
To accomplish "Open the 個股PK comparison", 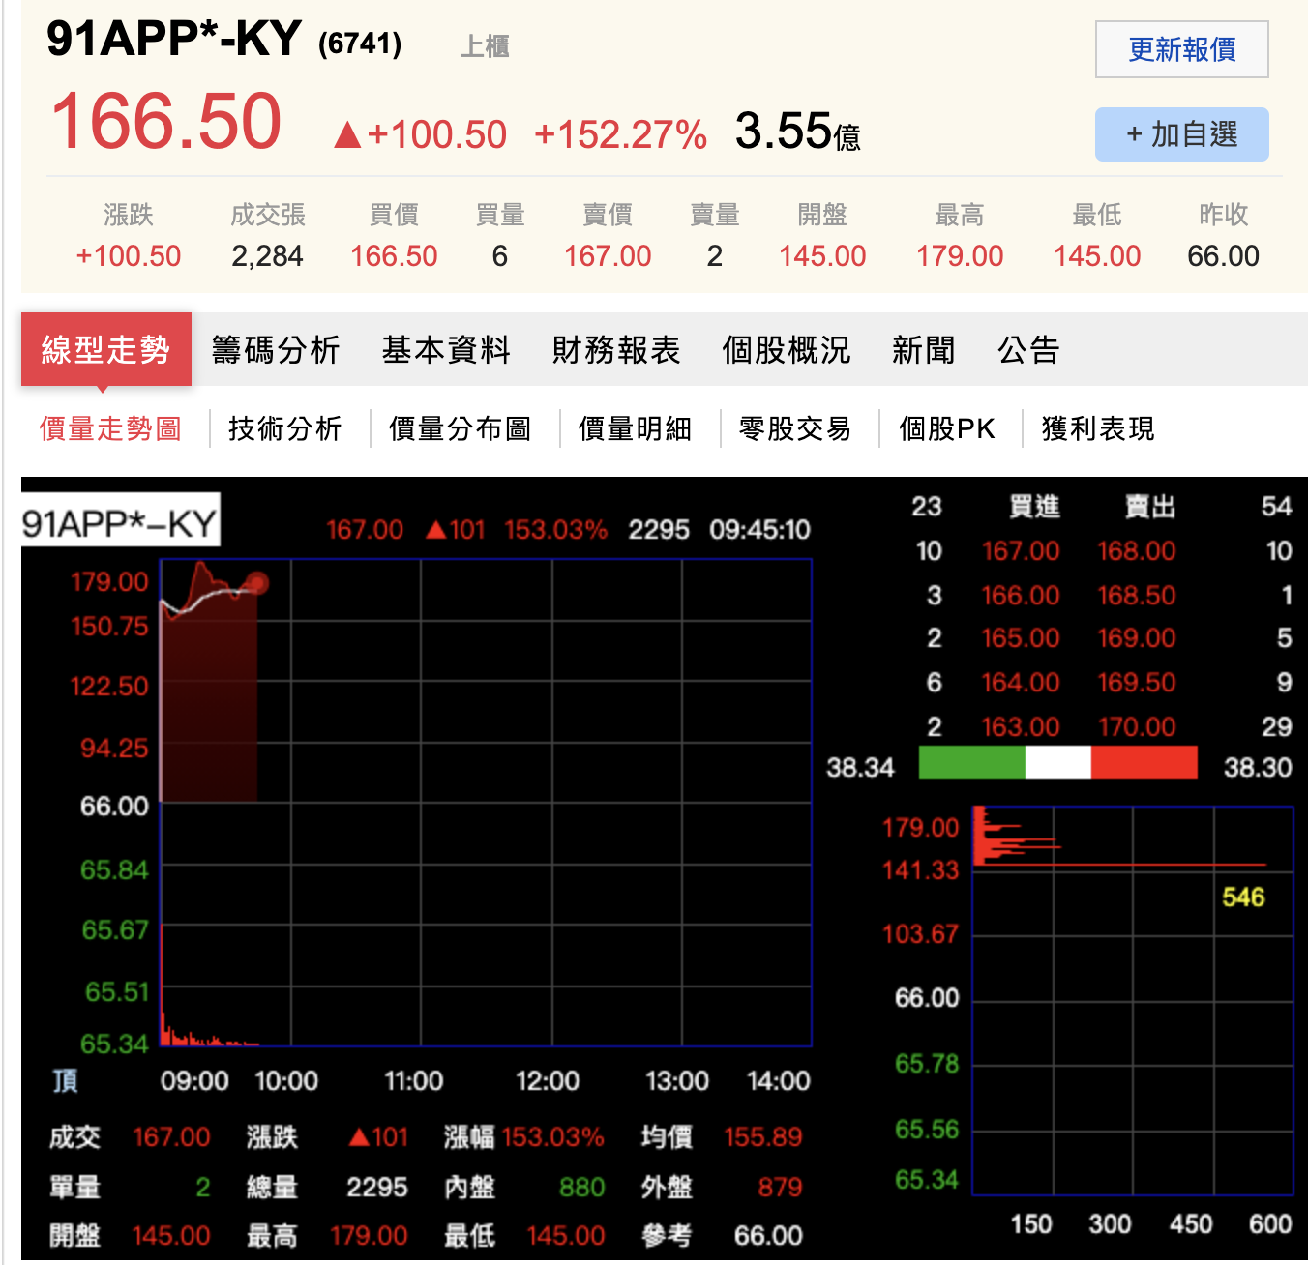I will [x=947, y=428].
